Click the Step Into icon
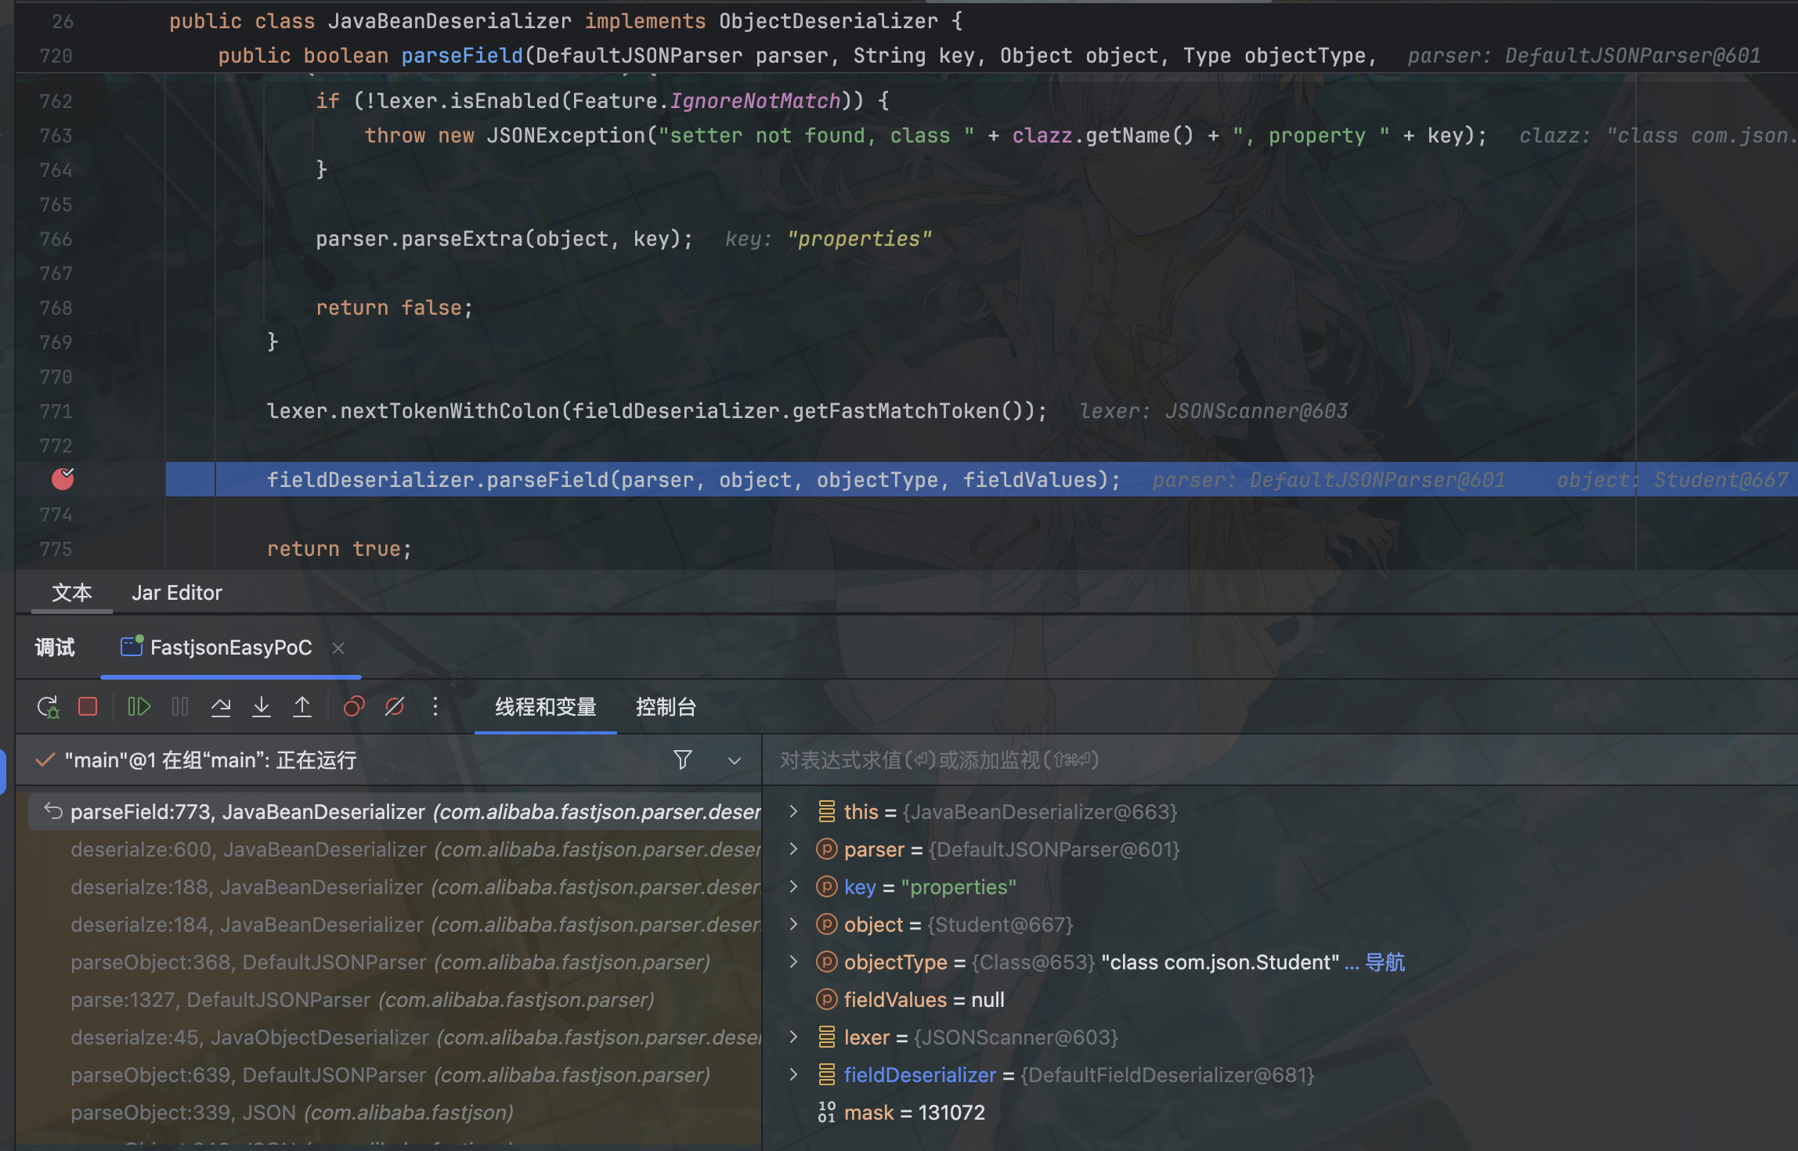Screen dimensions: 1798x1151 tap(262, 707)
